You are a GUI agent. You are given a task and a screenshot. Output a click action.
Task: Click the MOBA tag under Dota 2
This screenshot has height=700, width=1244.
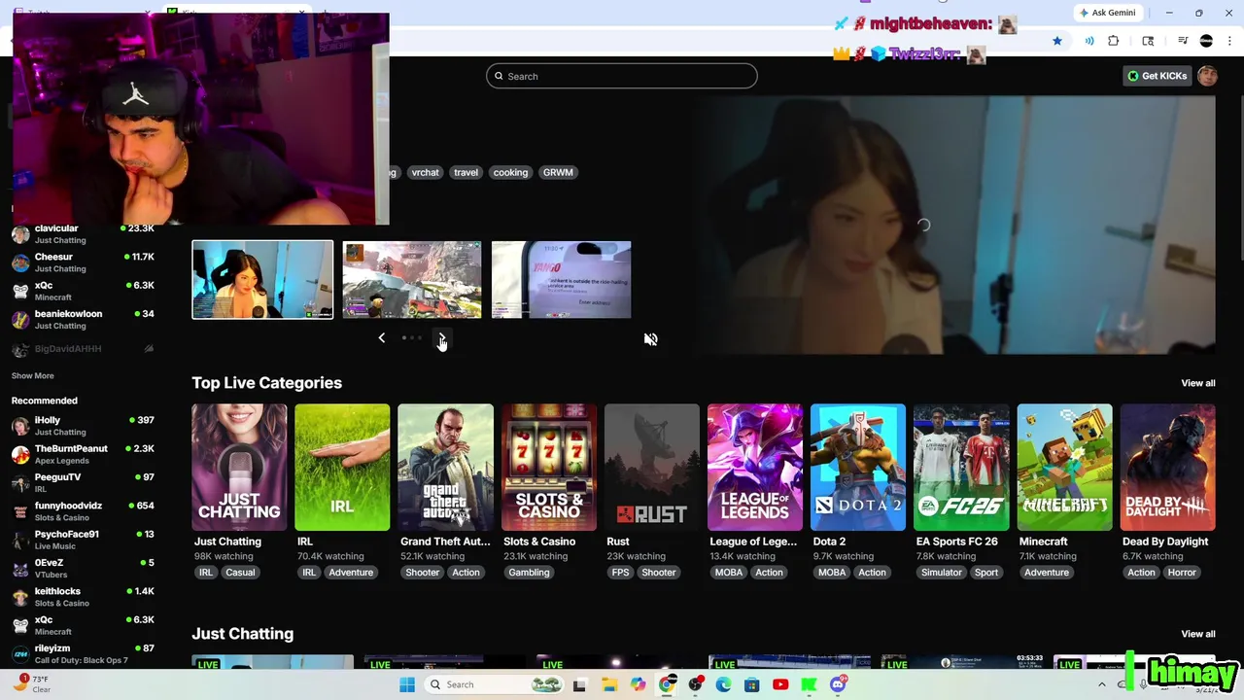[x=832, y=573]
